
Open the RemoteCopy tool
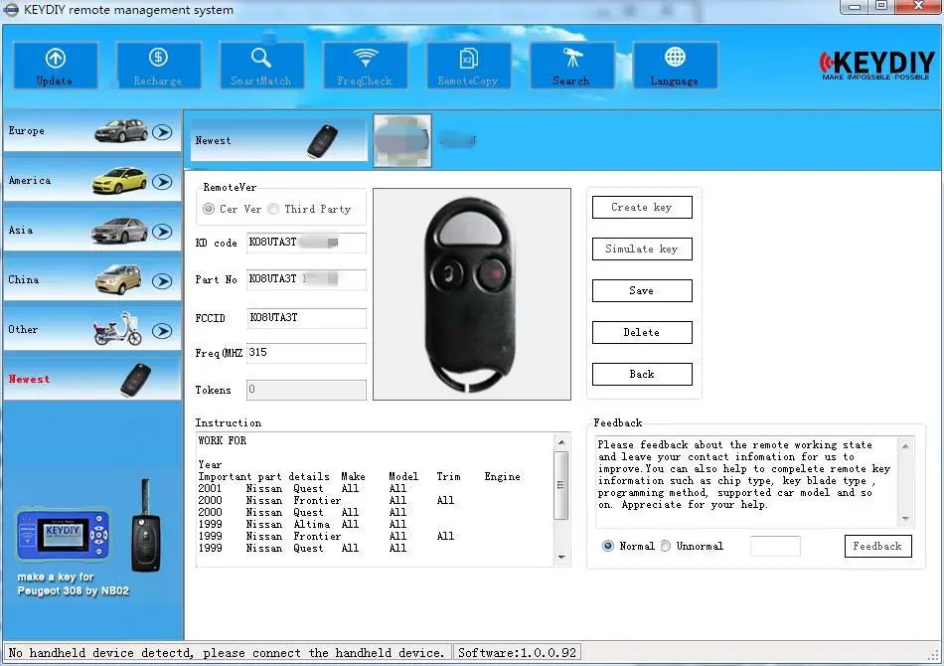[x=468, y=66]
